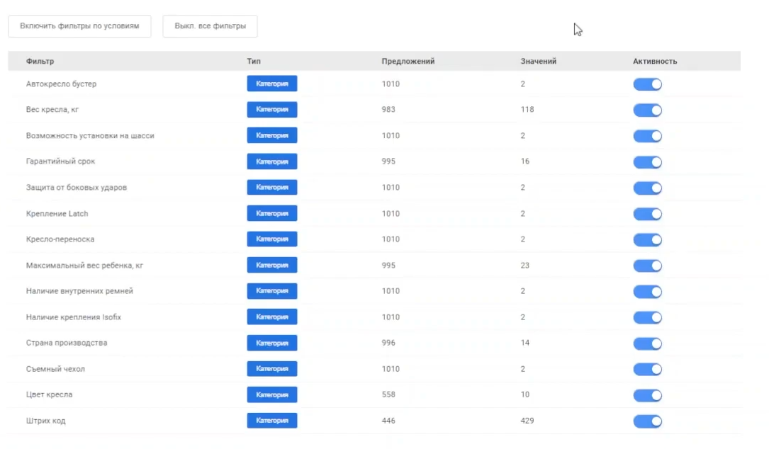Click the 'Активность' column header
This screenshot has width=769, height=449.
654,62
